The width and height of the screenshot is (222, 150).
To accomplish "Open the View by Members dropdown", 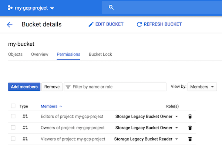I will coord(202,87).
